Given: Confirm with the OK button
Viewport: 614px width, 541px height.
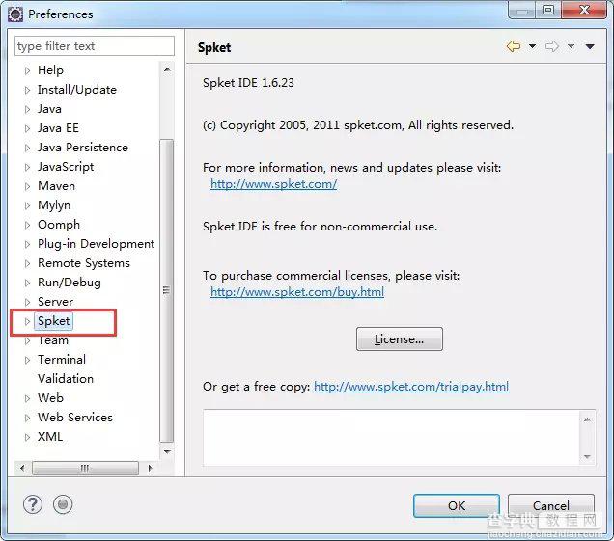Looking at the screenshot, I should [x=457, y=505].
